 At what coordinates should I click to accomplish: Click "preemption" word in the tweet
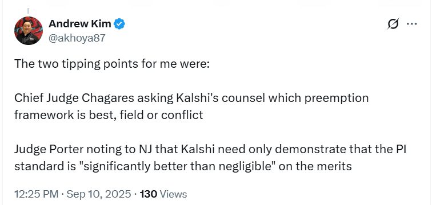click(x=336, y=99)
